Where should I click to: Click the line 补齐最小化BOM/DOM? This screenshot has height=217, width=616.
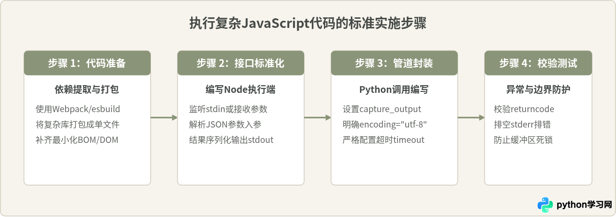click(77, 140)
